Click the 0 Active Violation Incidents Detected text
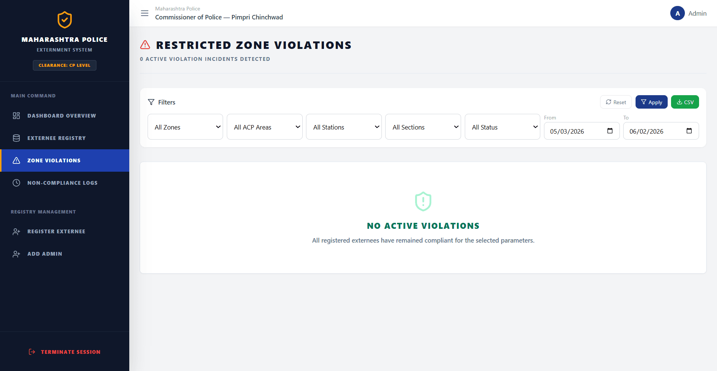 click(x=205, y=59)
